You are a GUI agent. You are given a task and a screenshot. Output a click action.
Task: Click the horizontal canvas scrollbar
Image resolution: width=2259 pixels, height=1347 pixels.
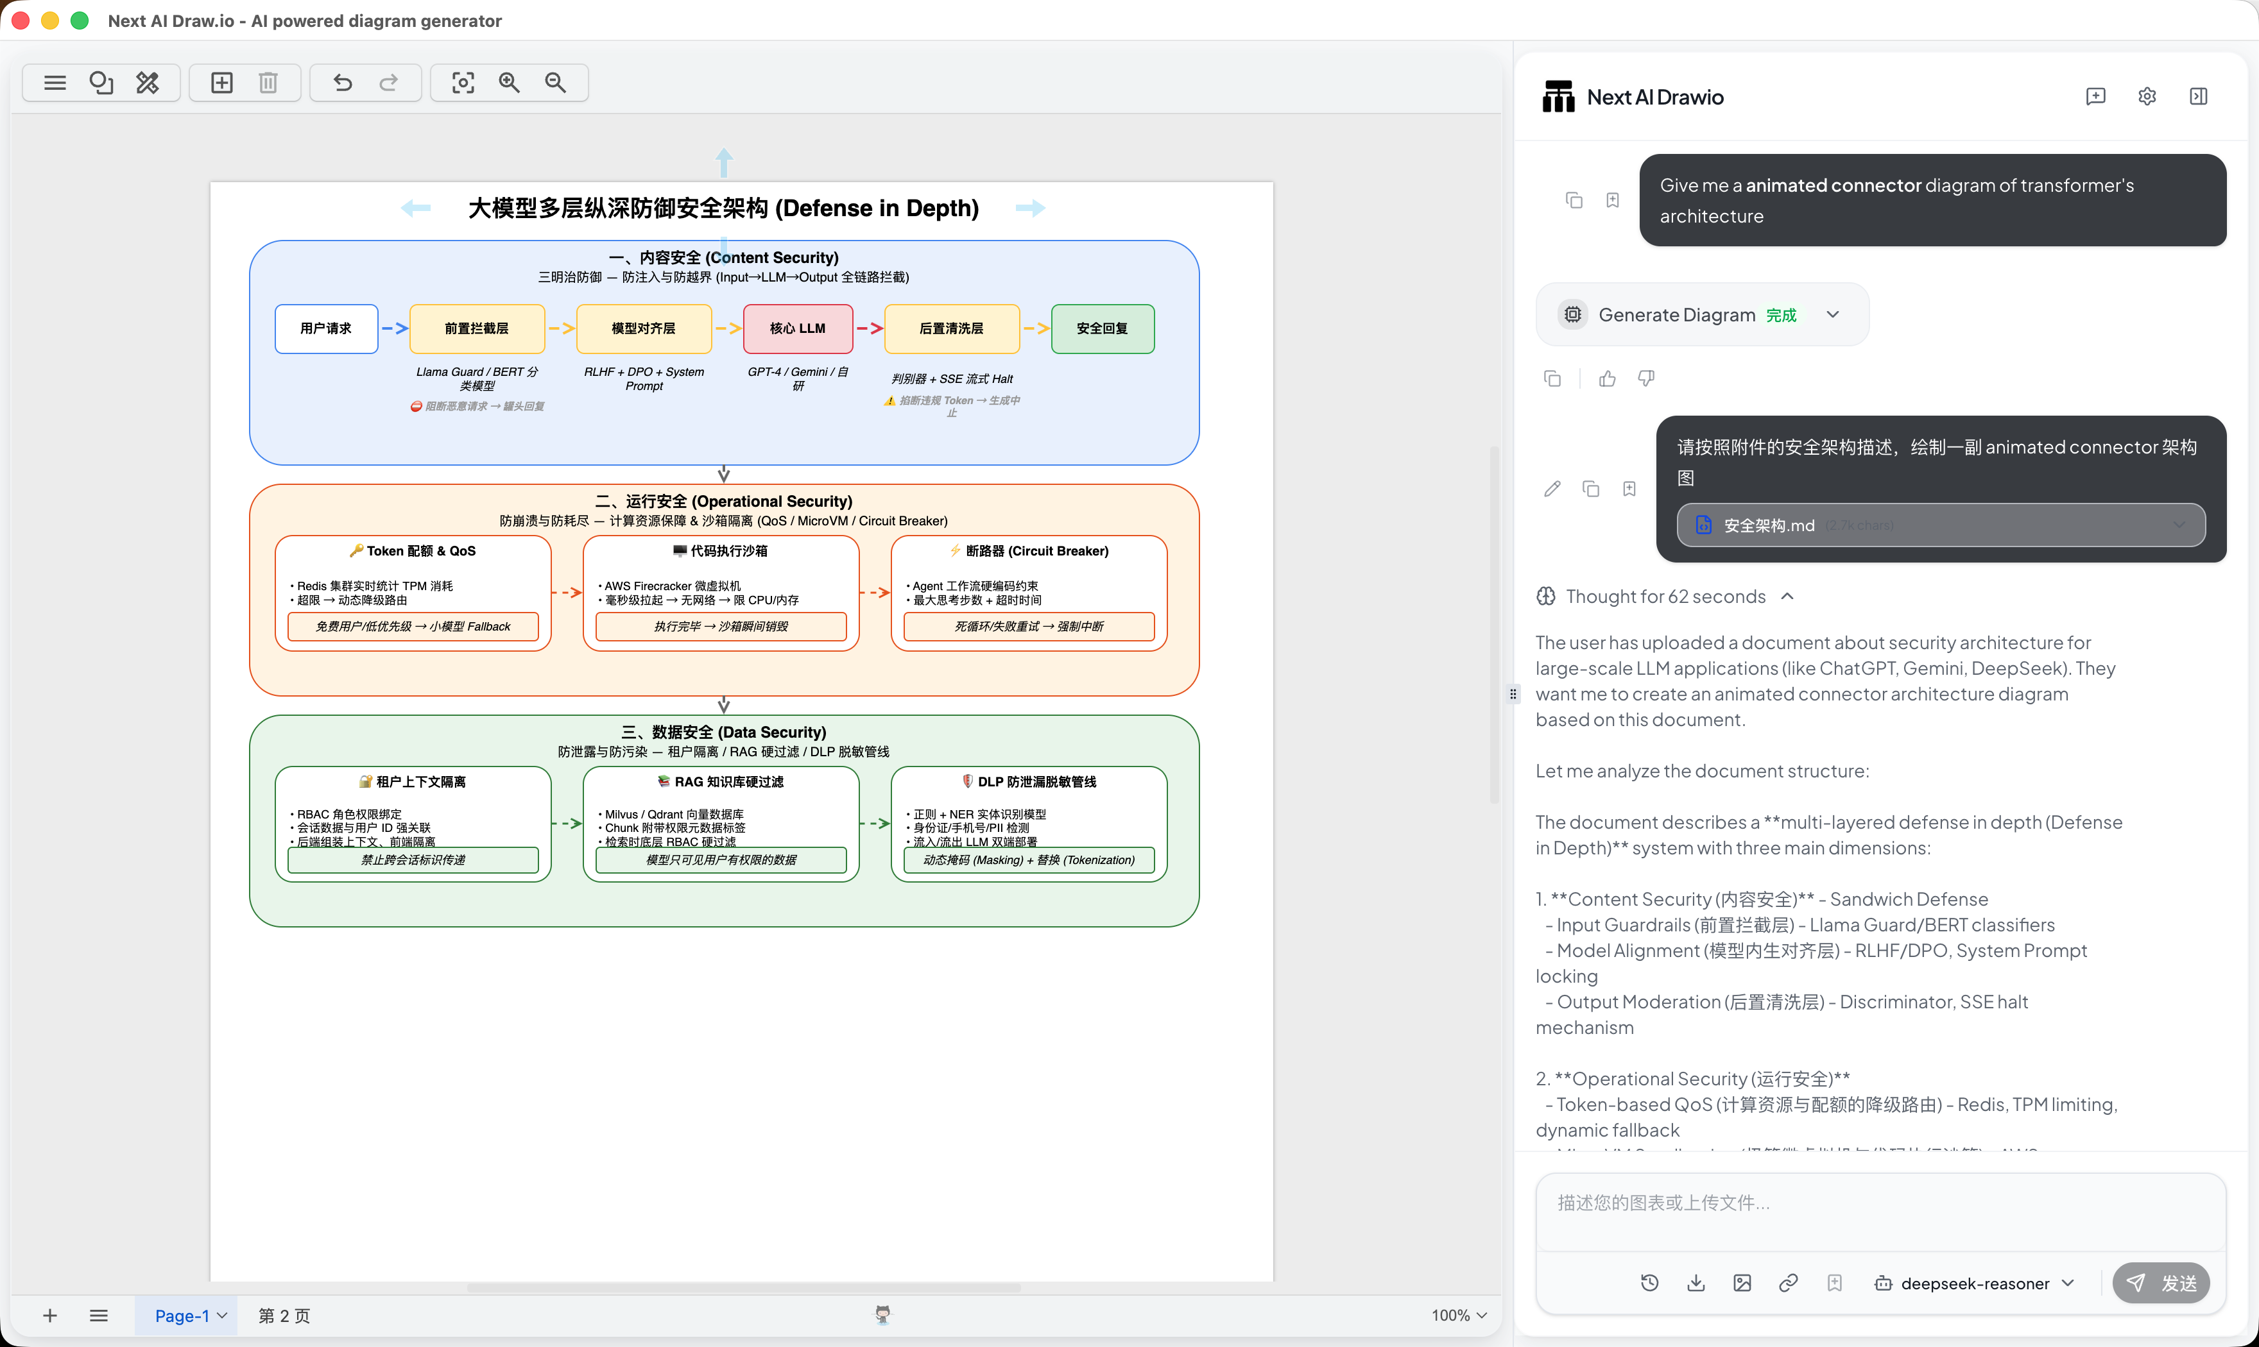(744, 1287)
